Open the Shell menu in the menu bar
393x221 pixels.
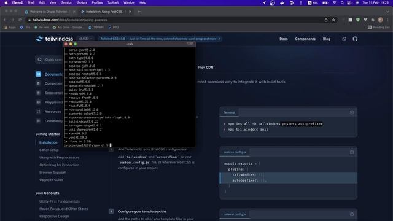coord(31,2)
